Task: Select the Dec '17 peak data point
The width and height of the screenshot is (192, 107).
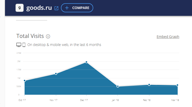Action: pos(86,62)
